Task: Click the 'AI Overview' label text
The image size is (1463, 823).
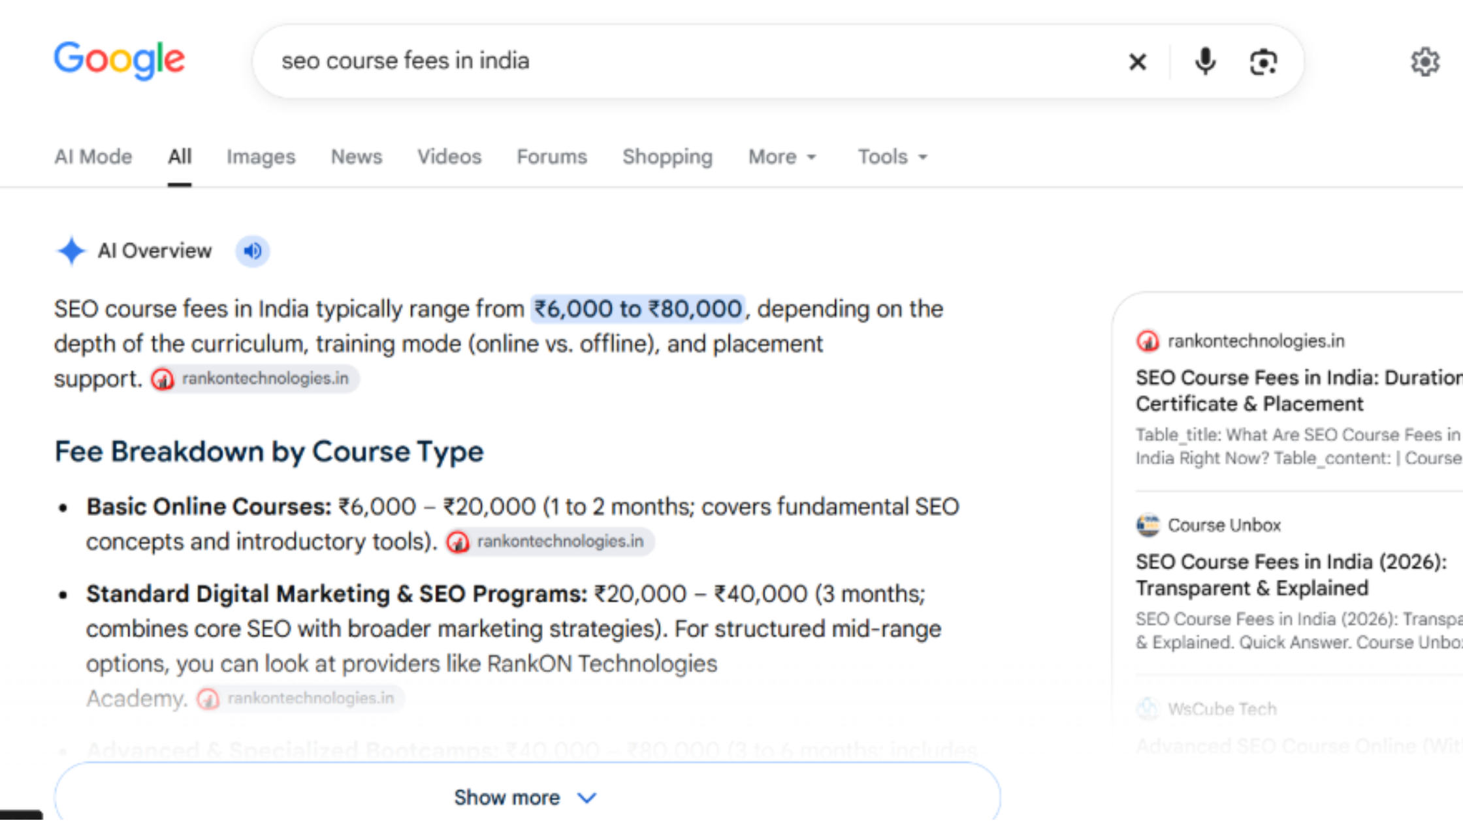Action: tap(155, 251)
